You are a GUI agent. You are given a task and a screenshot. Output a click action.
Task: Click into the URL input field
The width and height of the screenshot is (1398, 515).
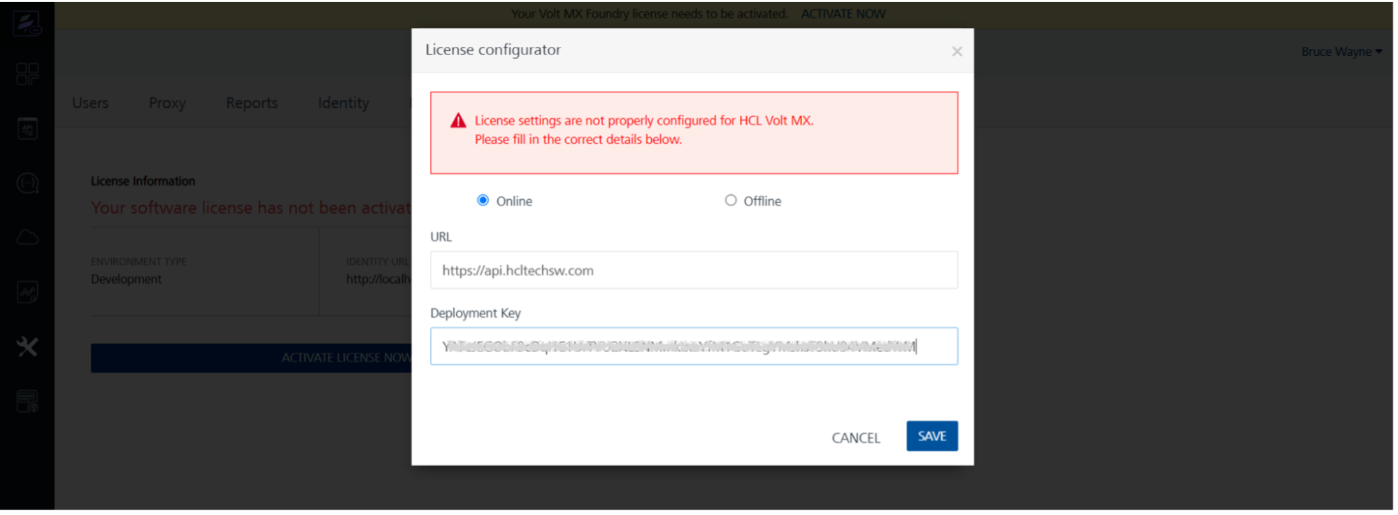point(694,270)
